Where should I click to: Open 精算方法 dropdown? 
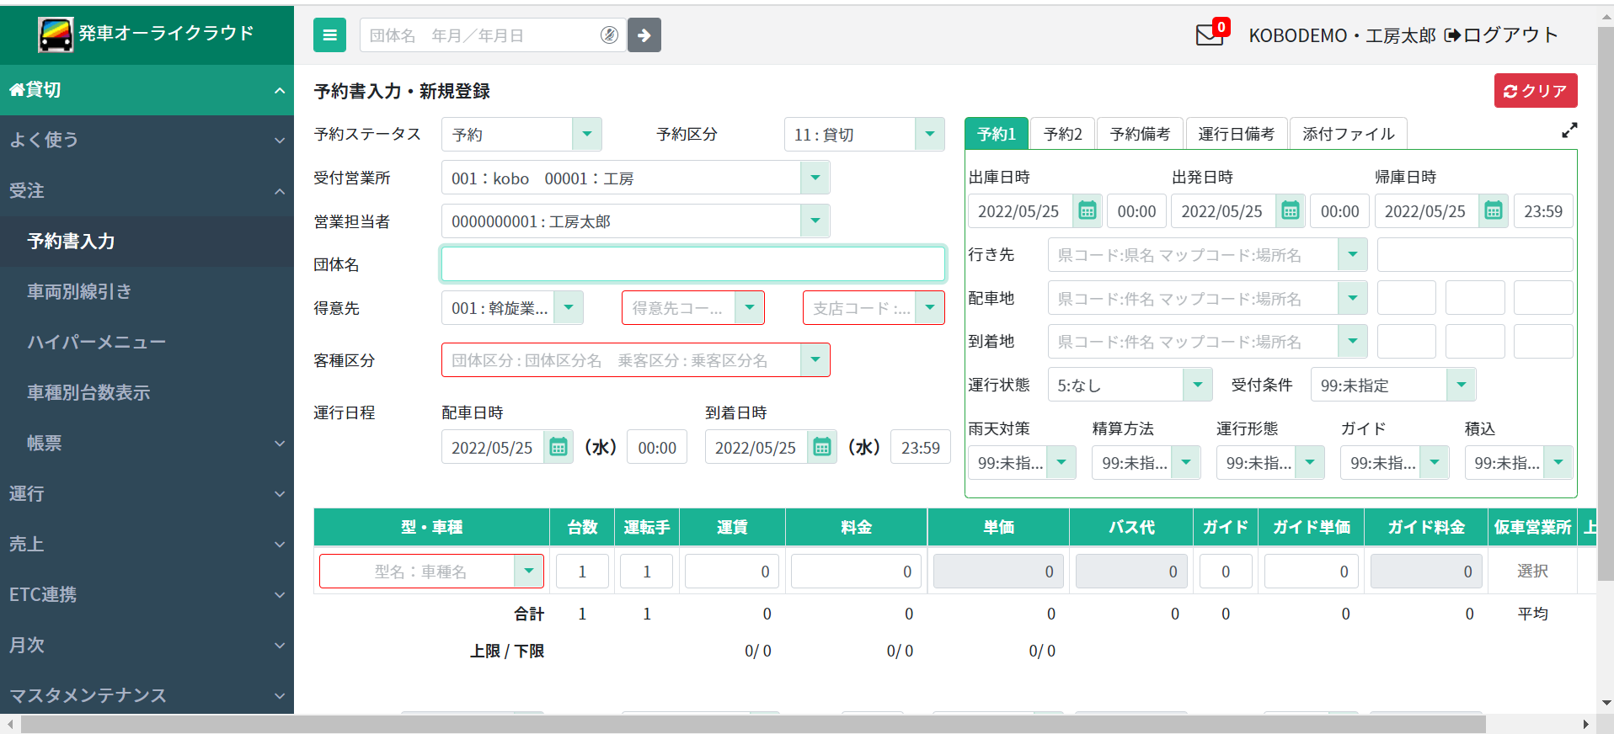tap(1185, 462)
